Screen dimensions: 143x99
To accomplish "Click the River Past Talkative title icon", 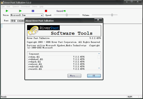I will pos(2,2).
